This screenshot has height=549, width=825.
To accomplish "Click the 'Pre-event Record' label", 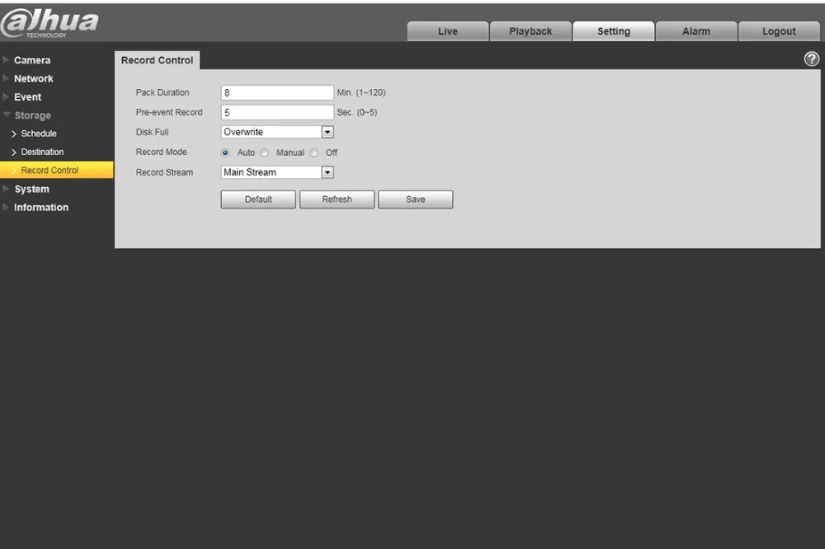I will (x=169, y=113).
